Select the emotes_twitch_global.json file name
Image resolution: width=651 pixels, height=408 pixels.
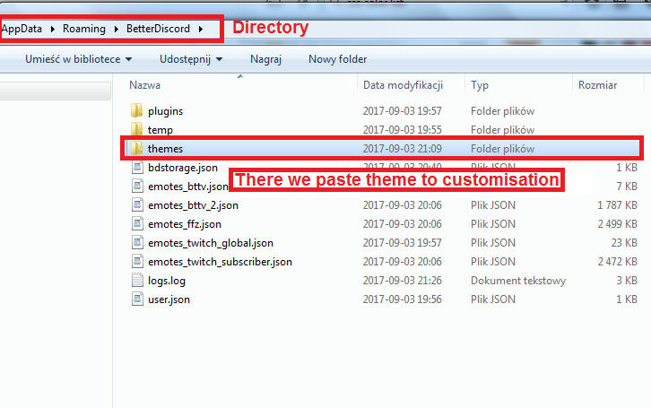(x=211, y=243)
